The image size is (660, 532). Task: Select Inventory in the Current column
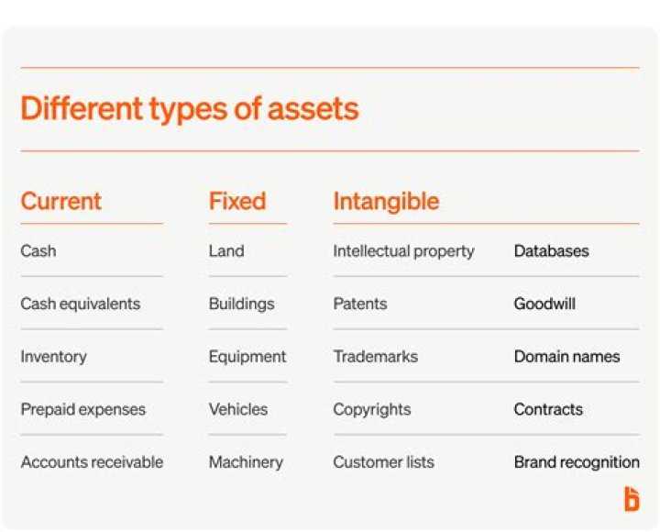click(53, 357)
